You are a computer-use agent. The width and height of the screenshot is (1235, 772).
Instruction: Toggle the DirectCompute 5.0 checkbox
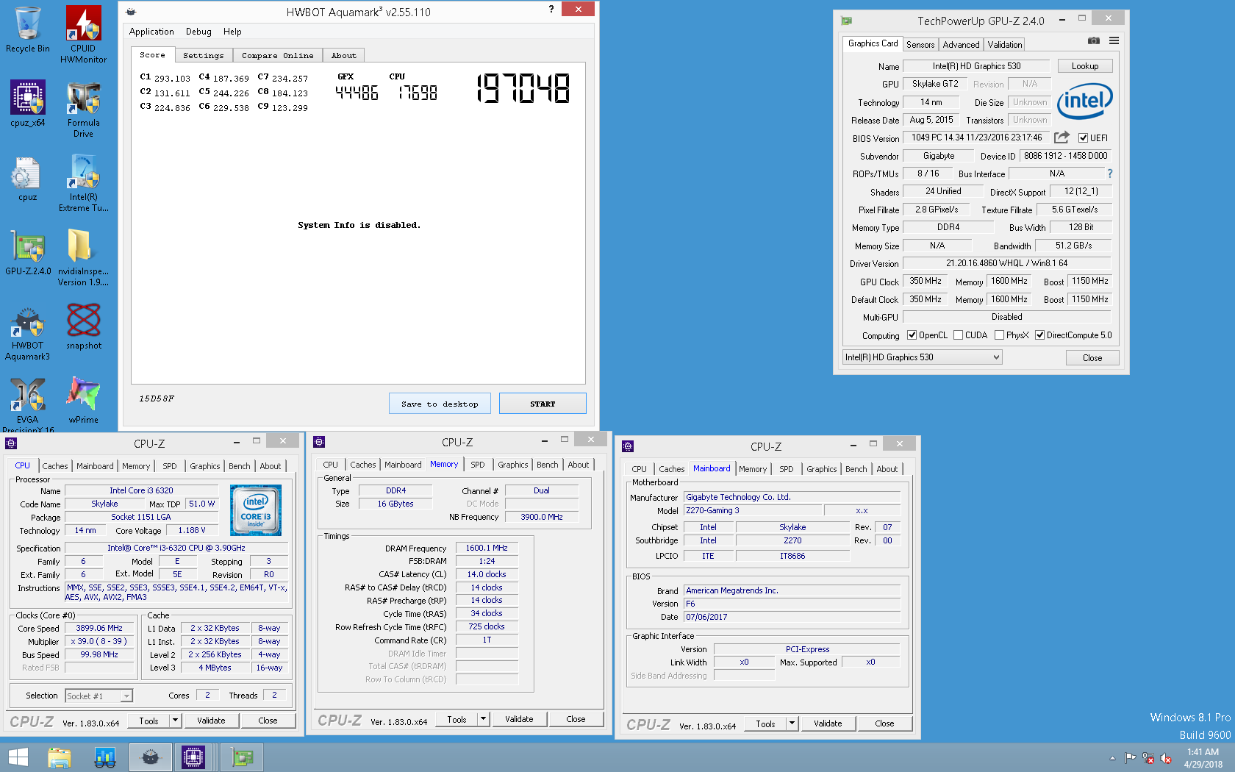pos(1039,335)
